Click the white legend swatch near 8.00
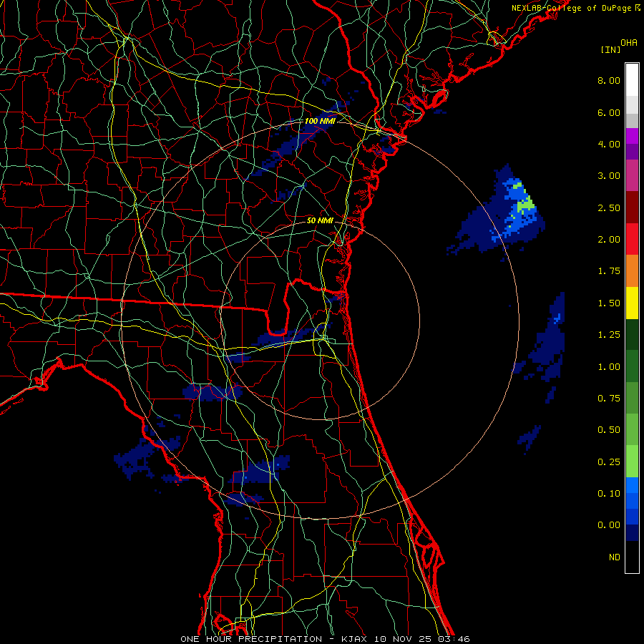This screenshot has width=644, height=644. pyautogui.click(x=632, y=79)
